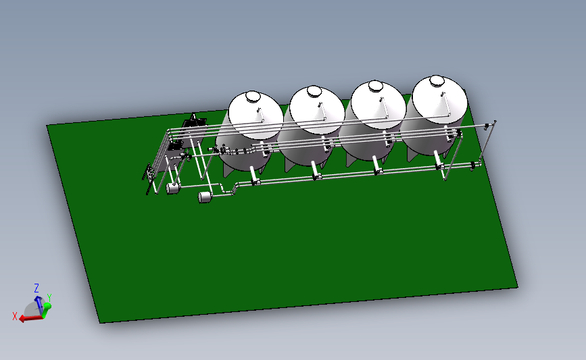Viewport: 586px width, 360px height.
Task: Pick the manhole cover atop the leftmost tank
Action: (x=253, y=97)
